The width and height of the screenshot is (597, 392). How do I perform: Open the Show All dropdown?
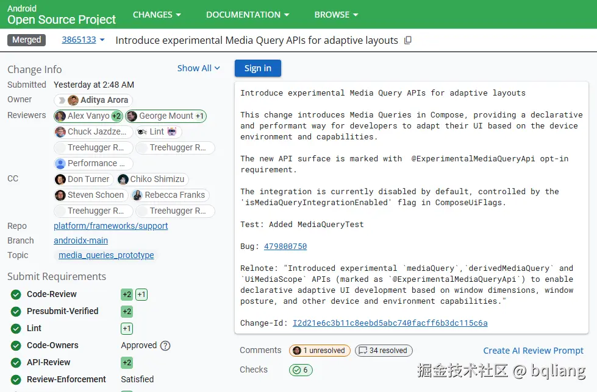tap(199, 68)
